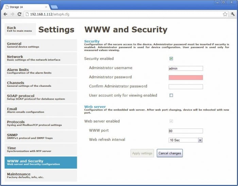Open a new browser tab

click(x=54, y=7)
